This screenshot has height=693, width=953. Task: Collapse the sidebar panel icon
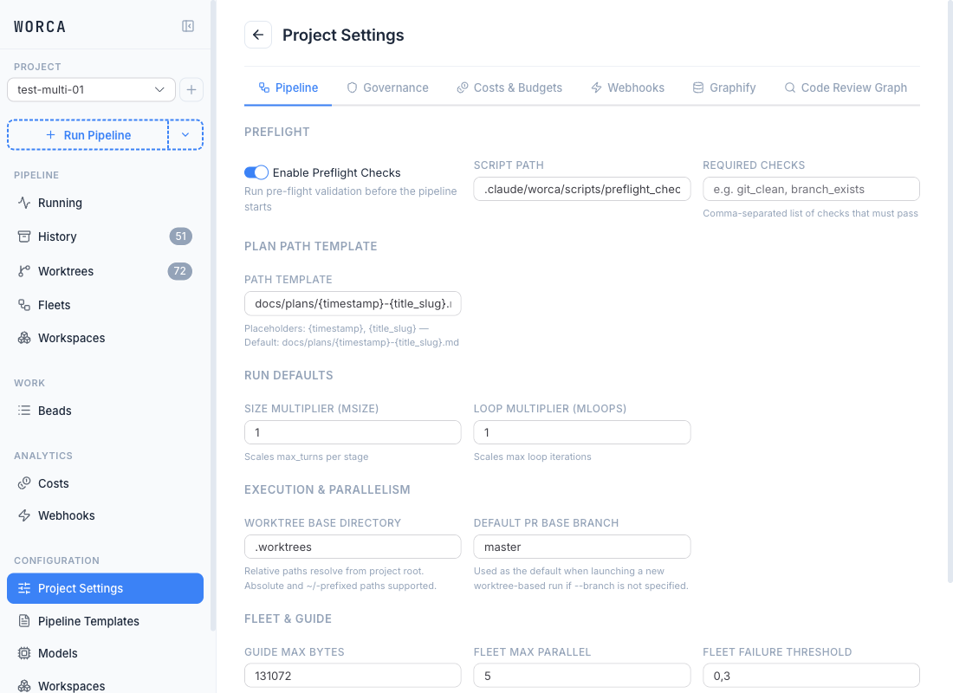(x=188, y=26)
